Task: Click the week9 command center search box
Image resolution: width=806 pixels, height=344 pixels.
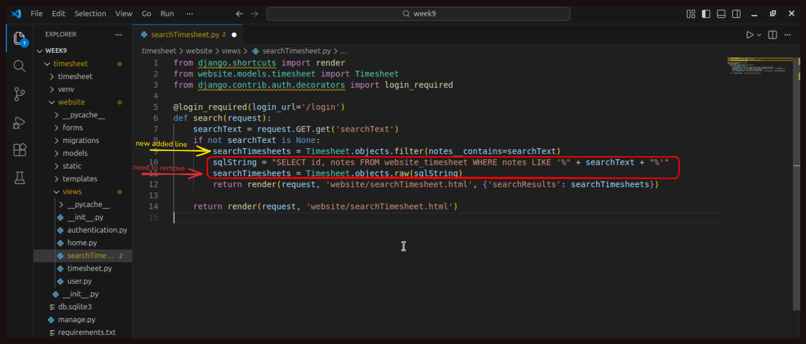Action: [418, 14]
